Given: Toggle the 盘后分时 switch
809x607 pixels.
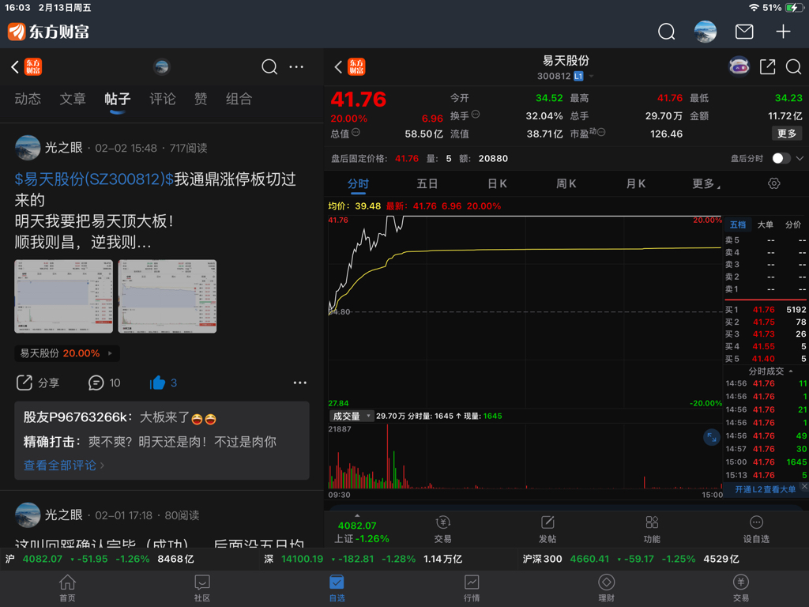Looking at the screenshot, I should click(781, 158).
